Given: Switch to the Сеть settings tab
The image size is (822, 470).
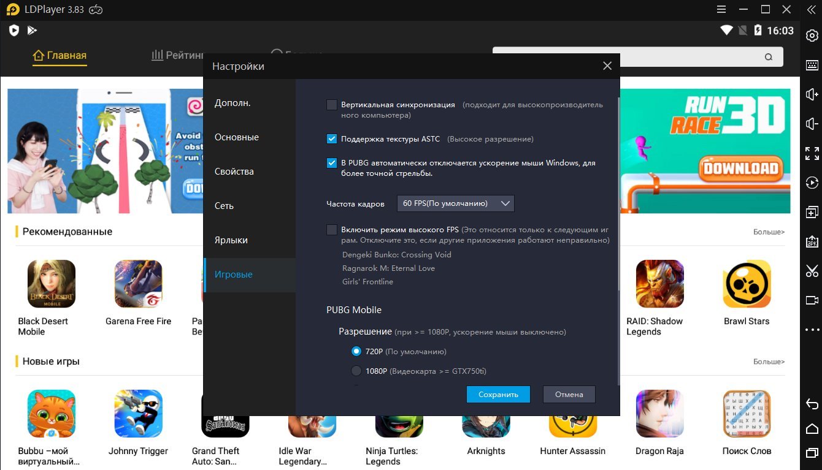Looking at the screenshot, I should (x=224, y=206).
